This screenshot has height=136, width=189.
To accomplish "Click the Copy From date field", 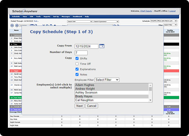I will click(x=87, y=46).
